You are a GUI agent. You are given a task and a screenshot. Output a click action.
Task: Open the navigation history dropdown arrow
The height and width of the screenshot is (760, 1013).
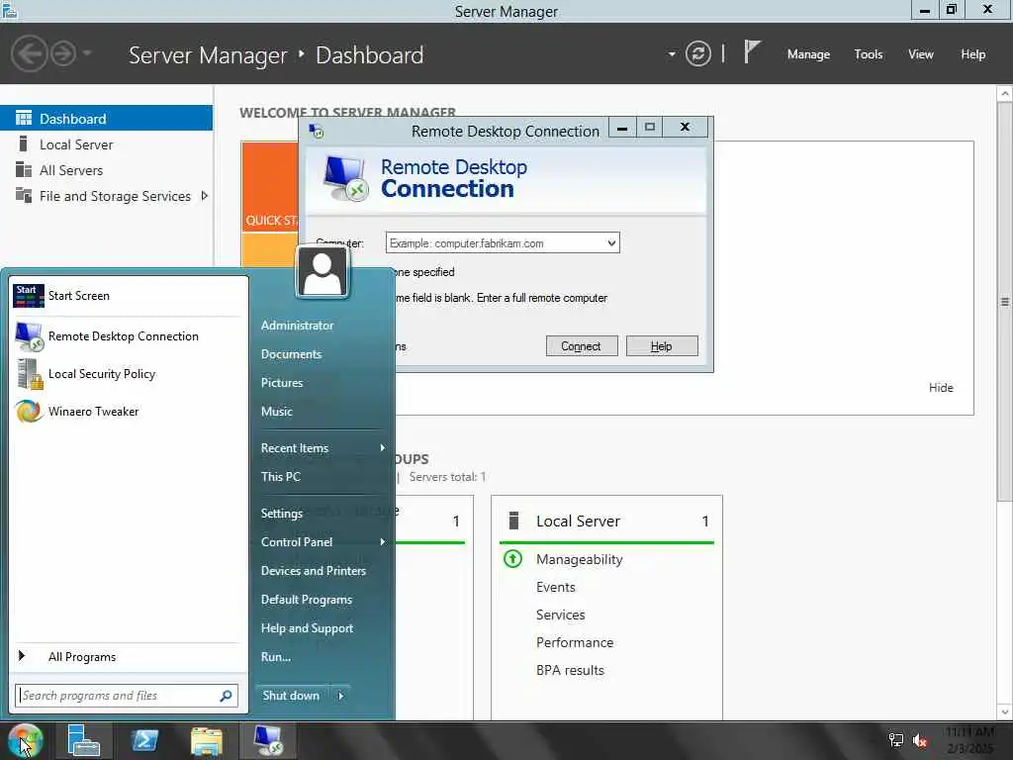click(x=87, y=53)
